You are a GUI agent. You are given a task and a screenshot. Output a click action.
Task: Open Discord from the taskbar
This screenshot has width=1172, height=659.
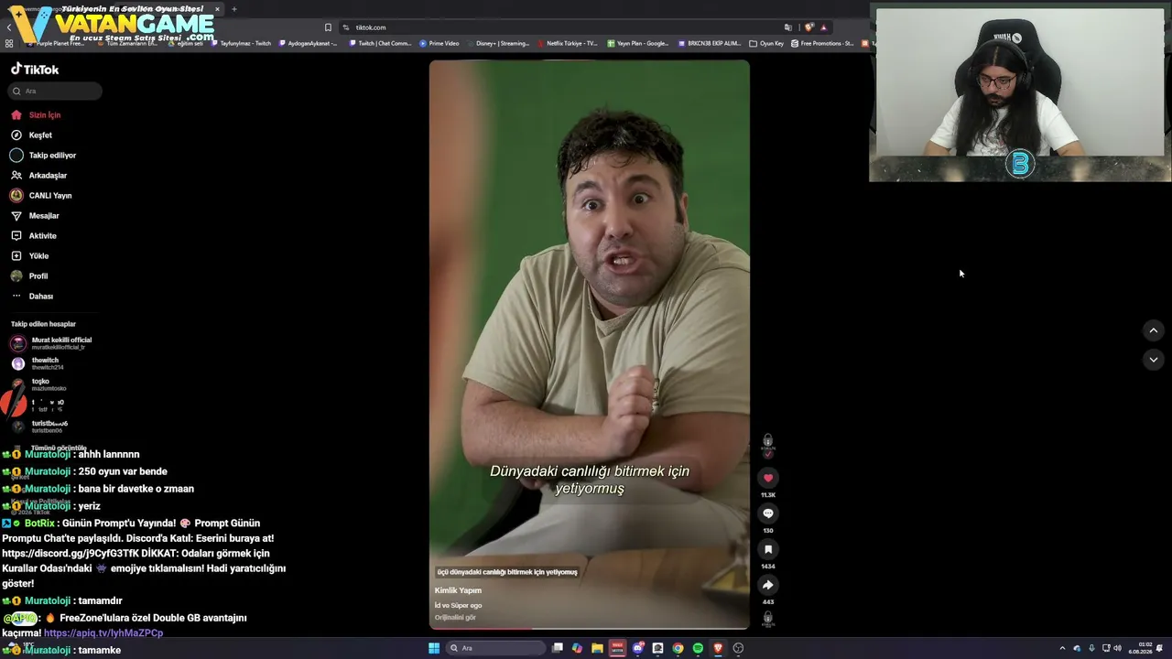637,648
